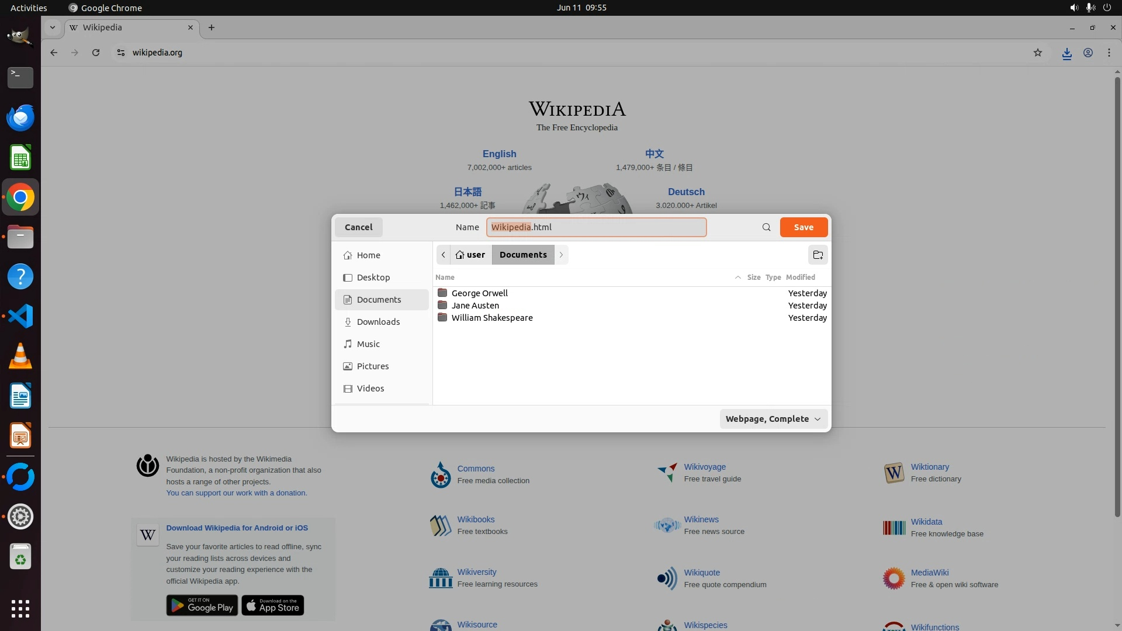1122x631 pixels.
Task: Open the Chrome profile icon
Action: [x=1088, y=53]
